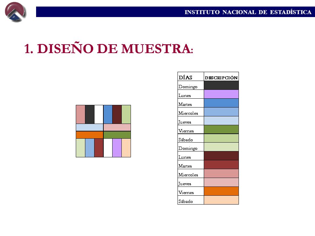Select the Jueves label beside the pale blue swatch
This screenshot has width=315, height=236.
point(185,122)
